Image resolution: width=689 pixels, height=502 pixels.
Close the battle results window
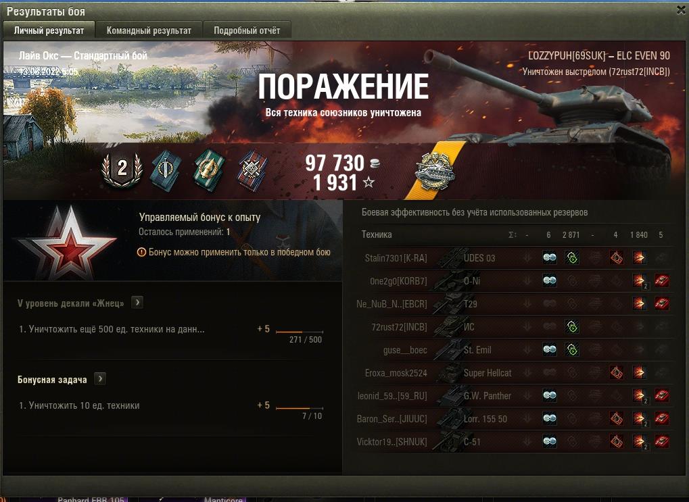coord(681,10)
